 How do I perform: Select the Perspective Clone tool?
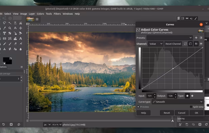pos(15,49)
